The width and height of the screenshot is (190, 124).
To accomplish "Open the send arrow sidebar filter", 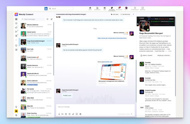I will (x=16, y=32).
